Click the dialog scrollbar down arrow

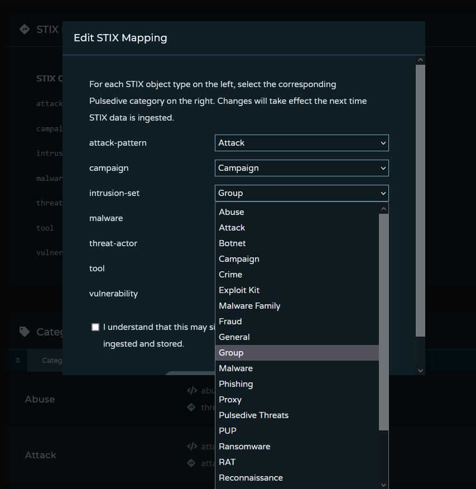click(421, 371)
